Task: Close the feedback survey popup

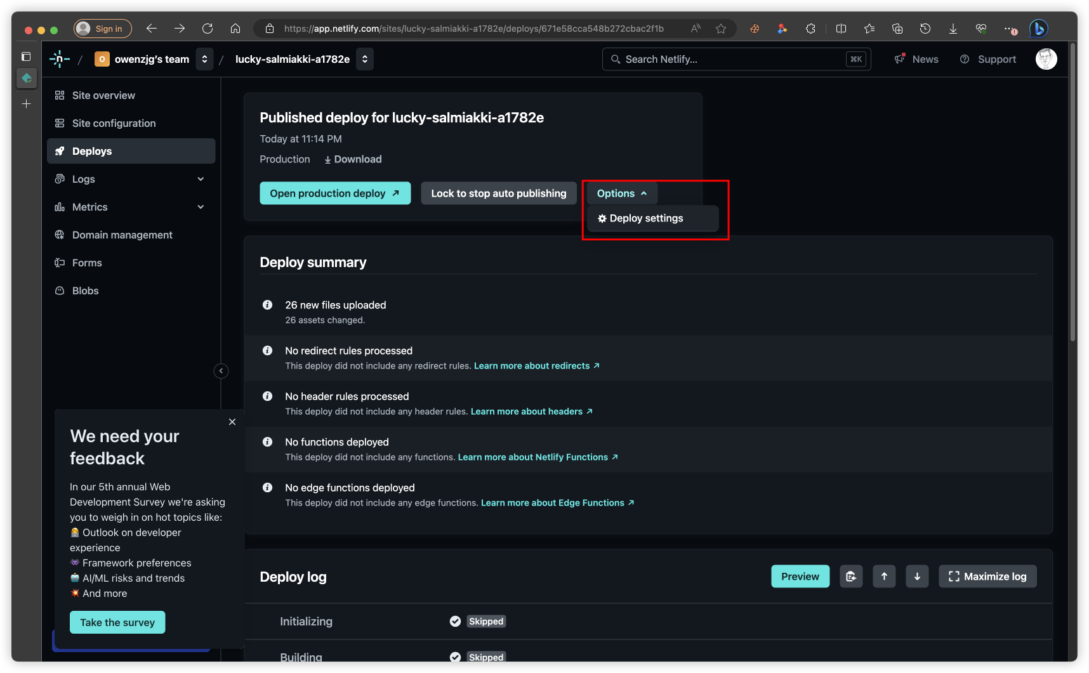Action: point(232,422)
